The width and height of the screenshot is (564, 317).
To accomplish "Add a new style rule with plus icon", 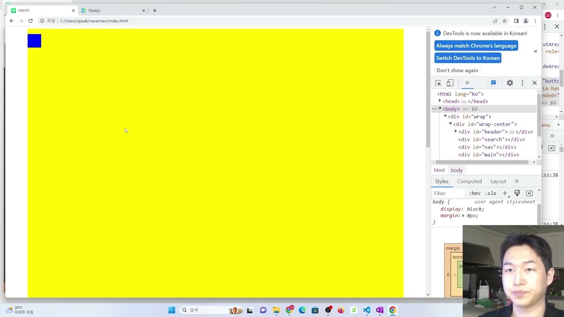I will [x=505, y=193].
